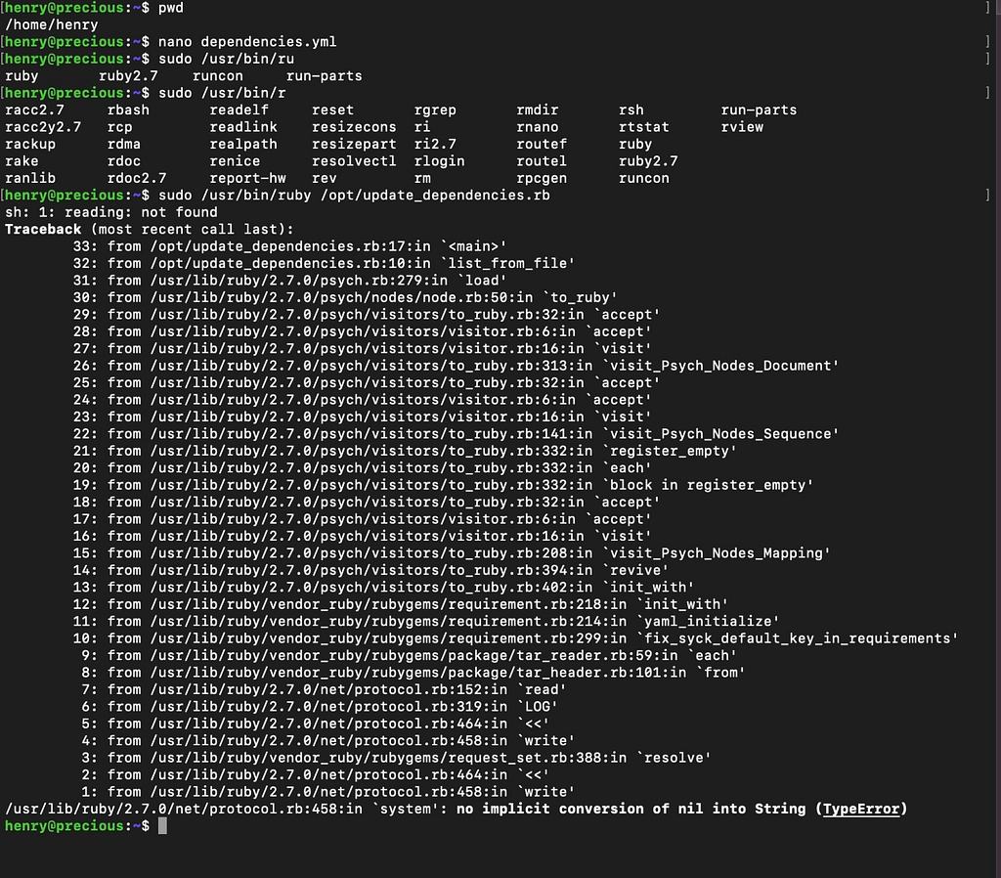Click 'resizecons' completion entry
1001x878 pixels.
(x=354, y=127)
